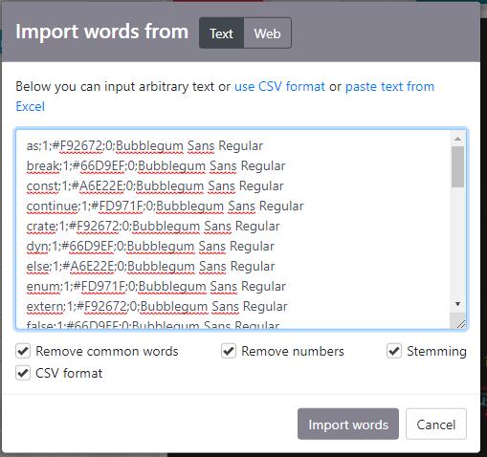Click the line starting with 'enum;1;#FD971F'
Viewport: 487px width, 457px height.
click(x=156, y=287)
